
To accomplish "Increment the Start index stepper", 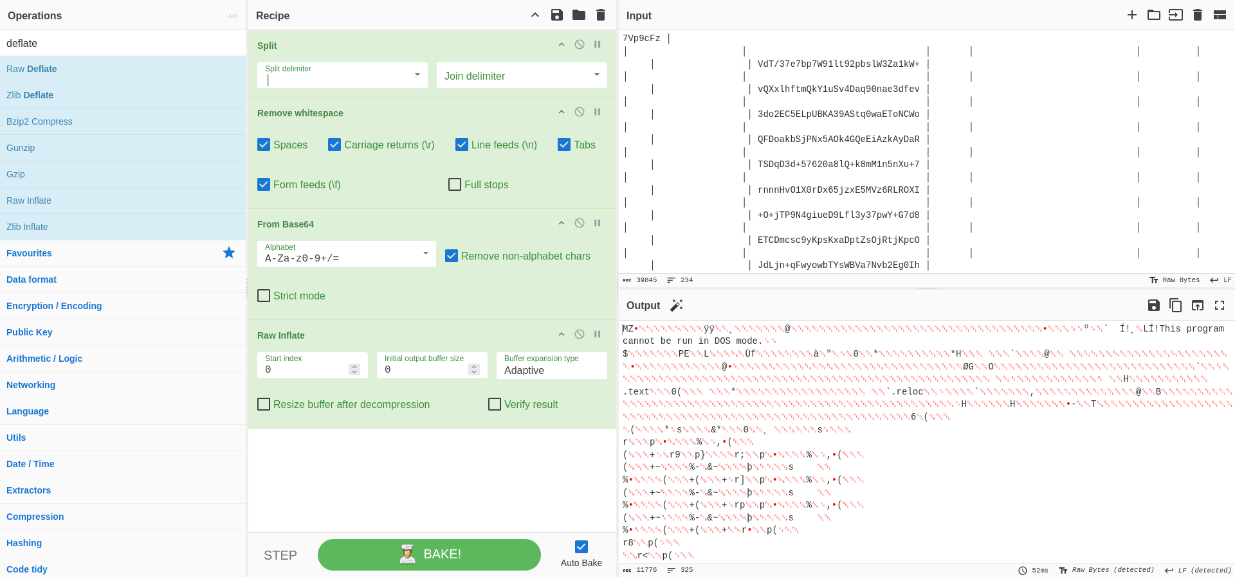I will coord(354,366).
